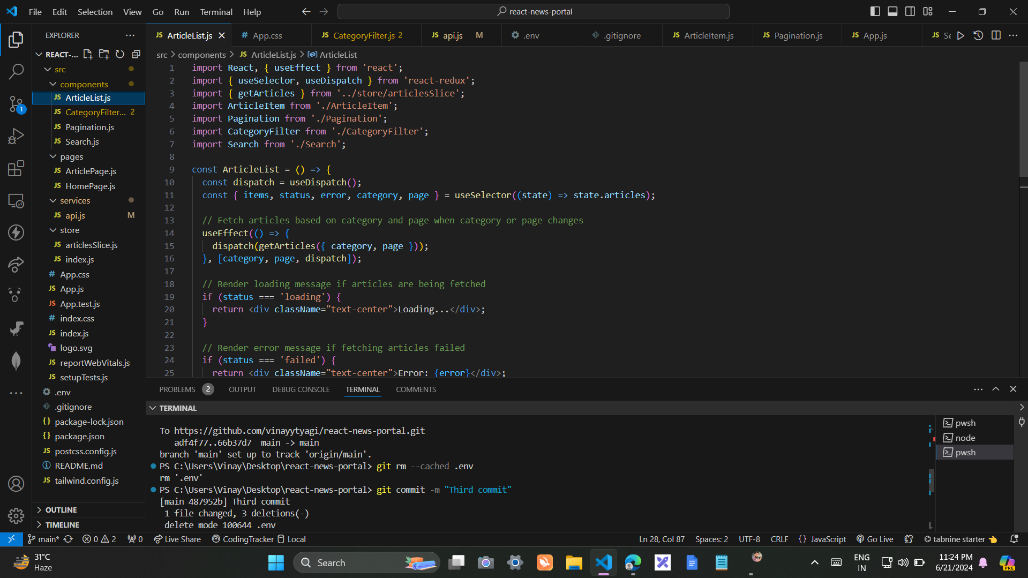The height and width of the screenshot is (578, 1028).
Task: Click the editor vertical scrollbar thumb
Action: click(x=1023, y=119)
